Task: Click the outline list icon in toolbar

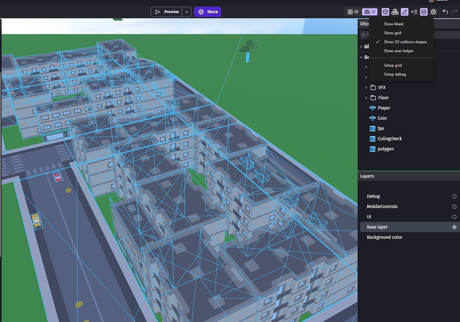Action: coord(414,12)
